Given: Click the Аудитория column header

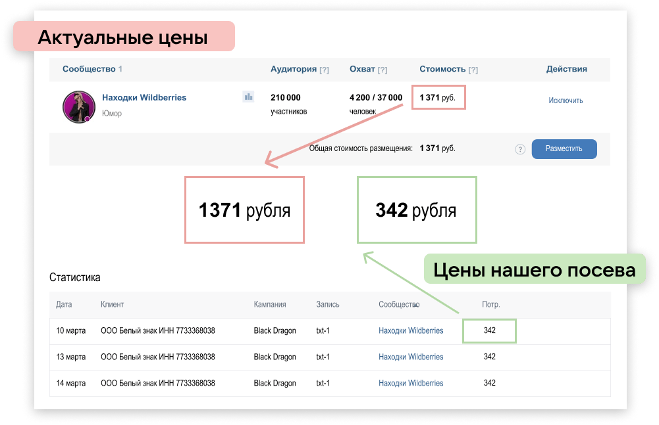Looking at the screenshot, I should tap(294, 69).
